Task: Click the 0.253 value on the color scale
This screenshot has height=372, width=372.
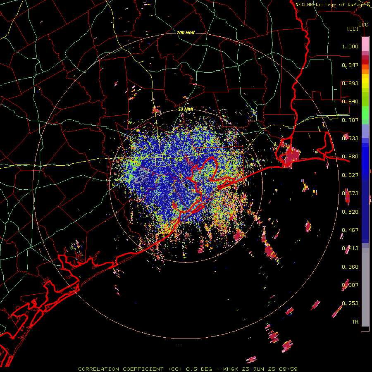Action: pyautogui.click(x=350, y=303)
